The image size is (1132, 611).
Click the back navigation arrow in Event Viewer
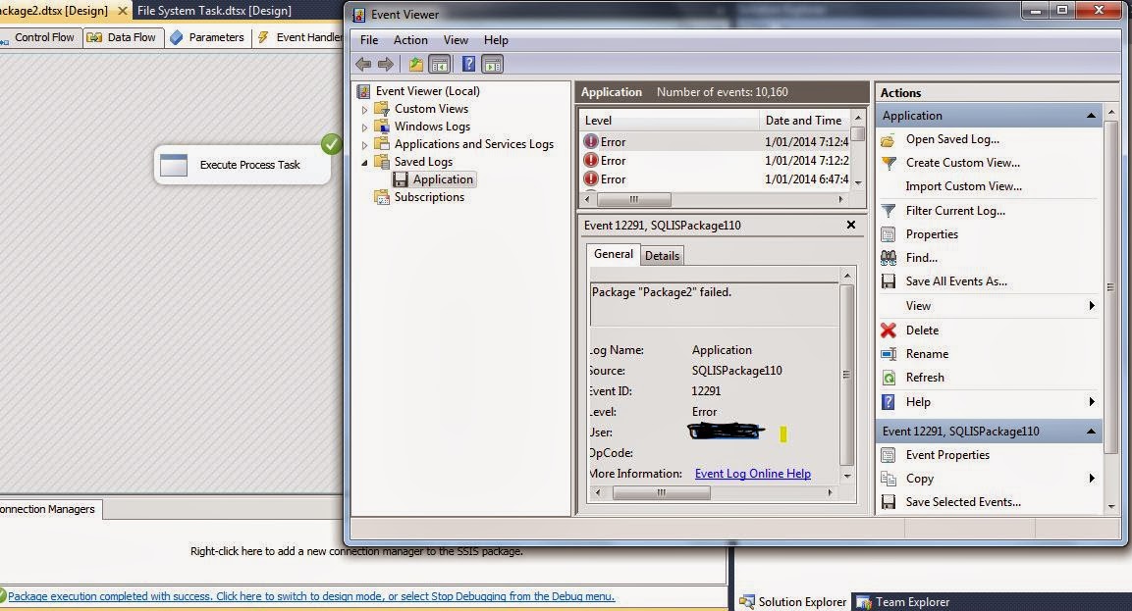tap(363, 63)
